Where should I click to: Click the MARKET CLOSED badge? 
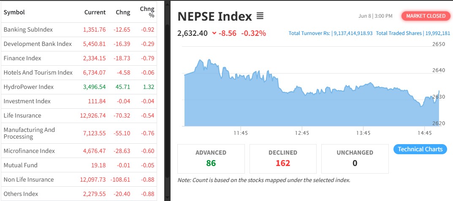426,16
